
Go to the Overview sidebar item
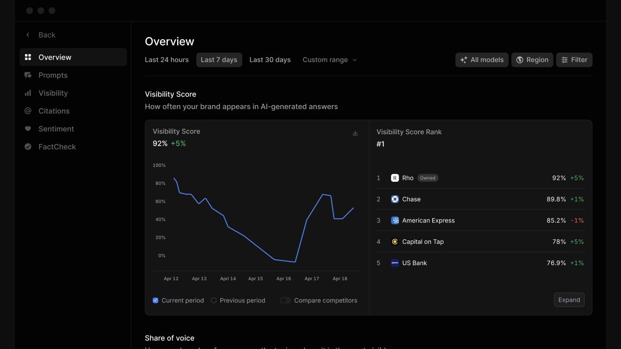tap(73, 57)
